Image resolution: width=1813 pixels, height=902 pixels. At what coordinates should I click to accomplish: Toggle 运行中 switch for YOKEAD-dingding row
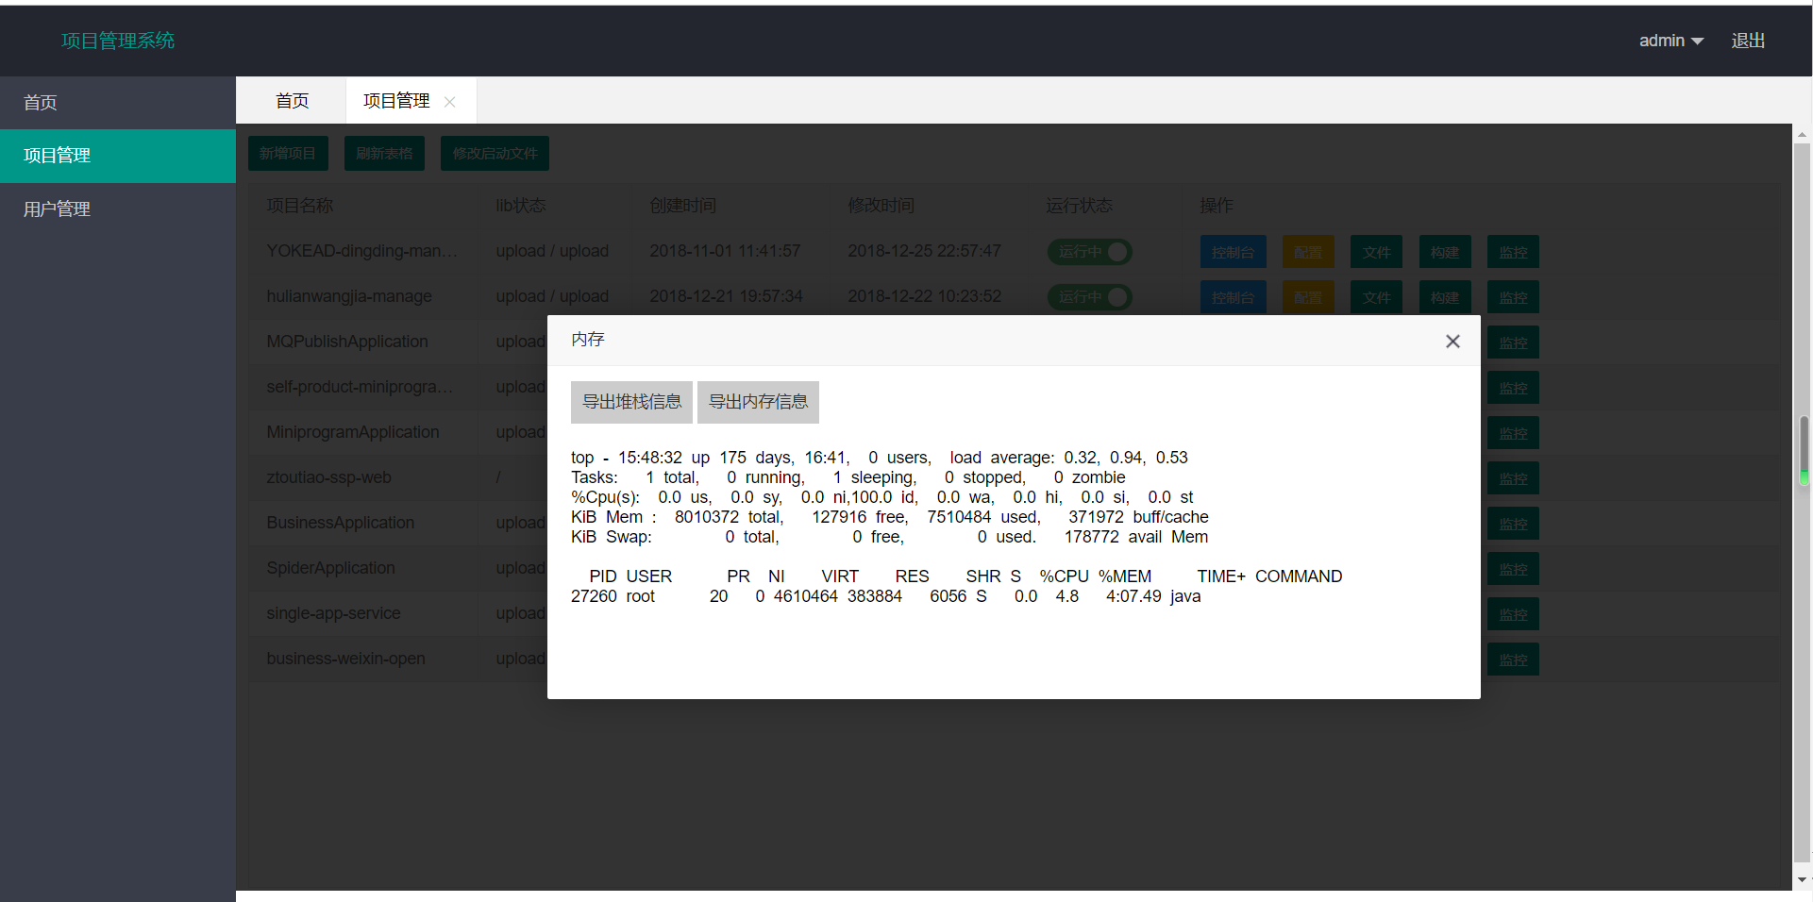[x=1090, y=252]
